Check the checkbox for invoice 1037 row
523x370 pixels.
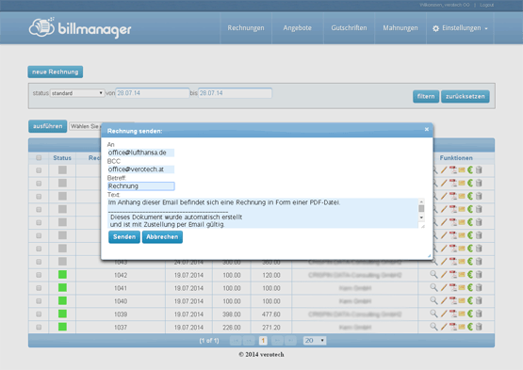coord(39,328)
